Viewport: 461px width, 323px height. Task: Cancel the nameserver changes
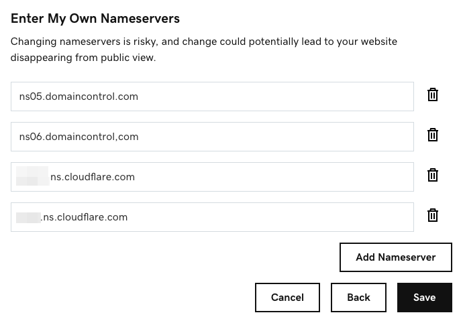pyautogui.click(x=287, y=298)
